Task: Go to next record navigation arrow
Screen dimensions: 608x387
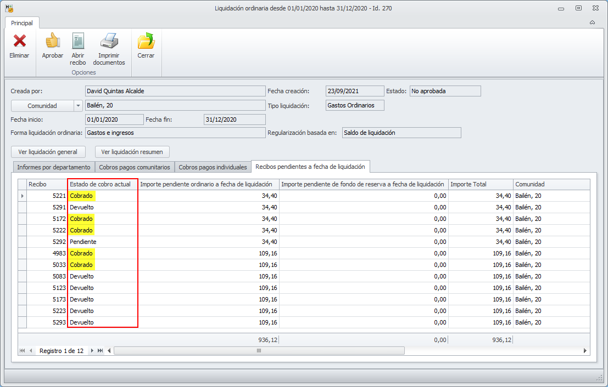Action: [x=92, y=351]
